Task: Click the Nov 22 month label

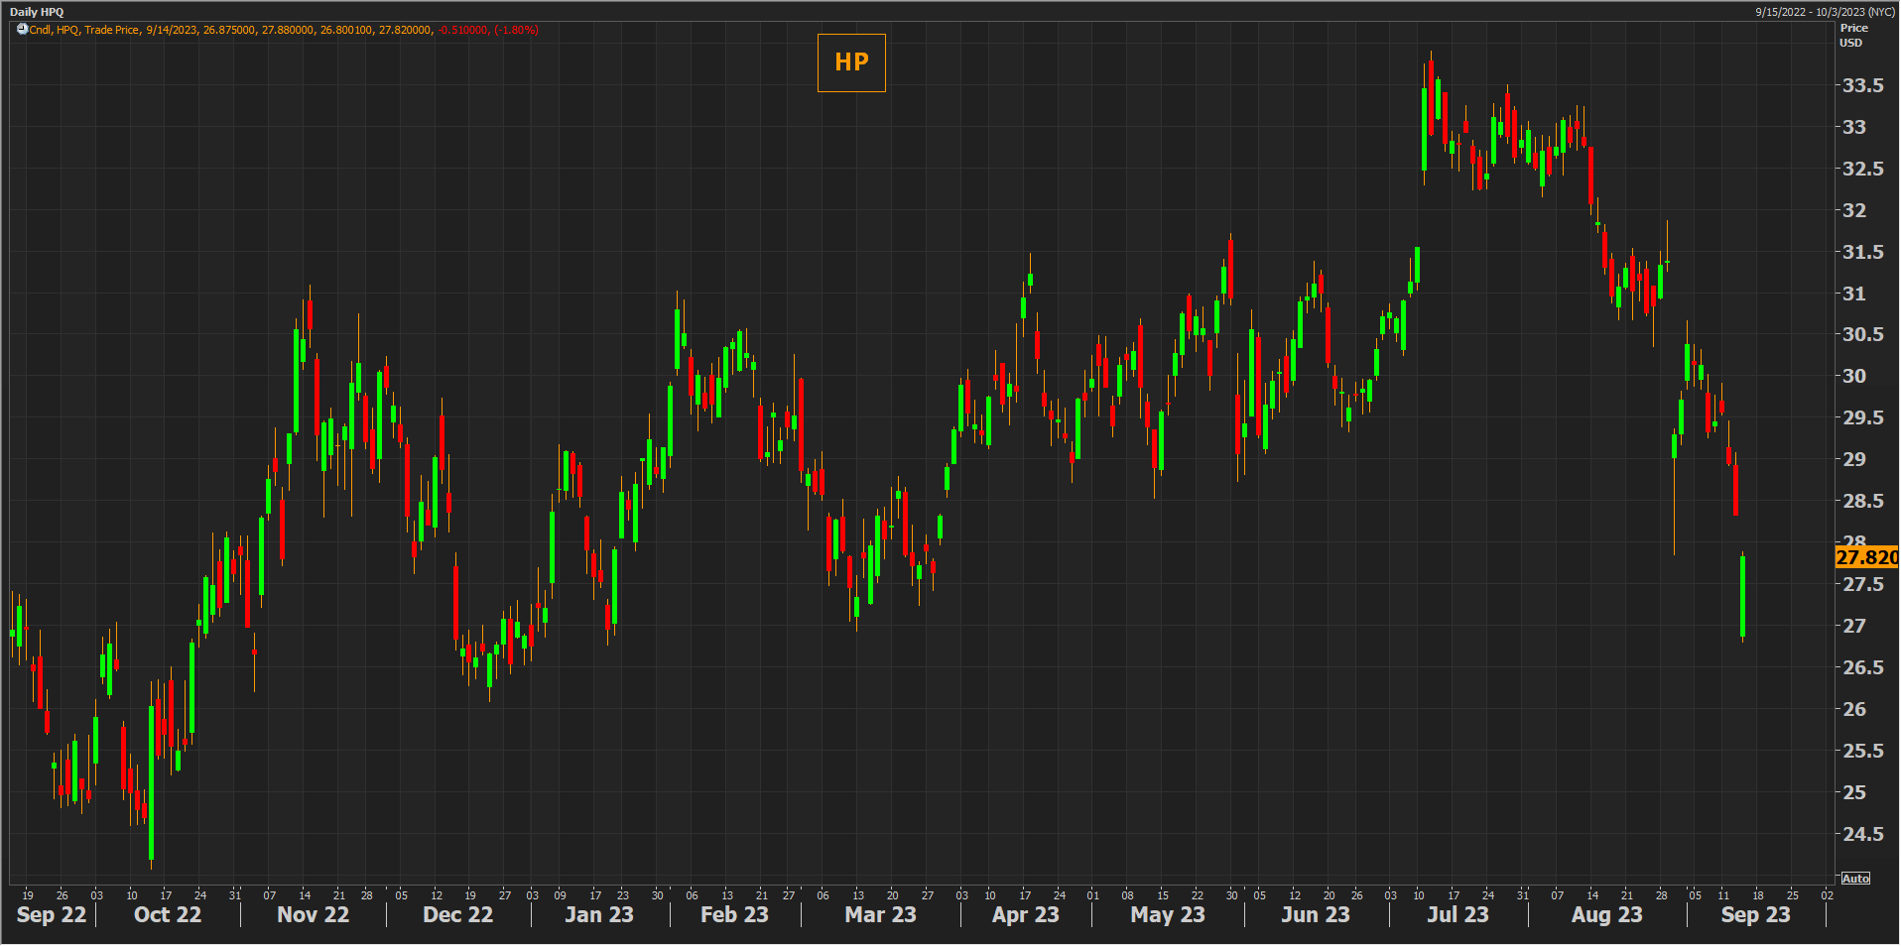Action: tap(313, 914)
